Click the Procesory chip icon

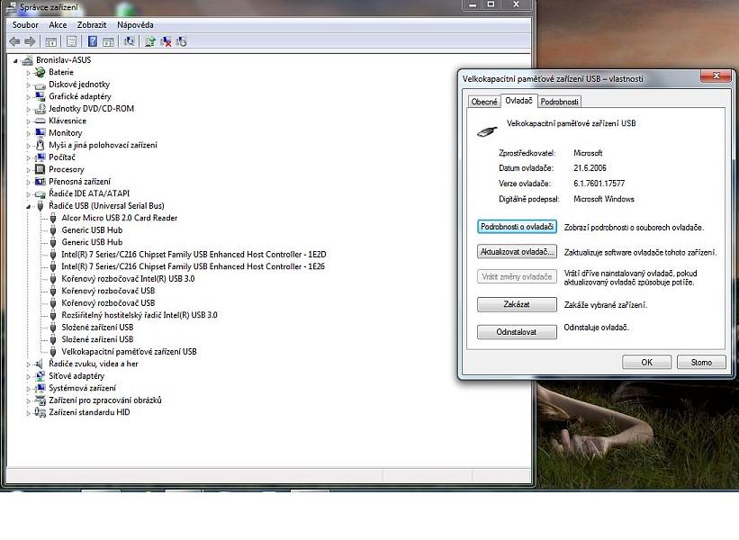[x=41, y=169]
